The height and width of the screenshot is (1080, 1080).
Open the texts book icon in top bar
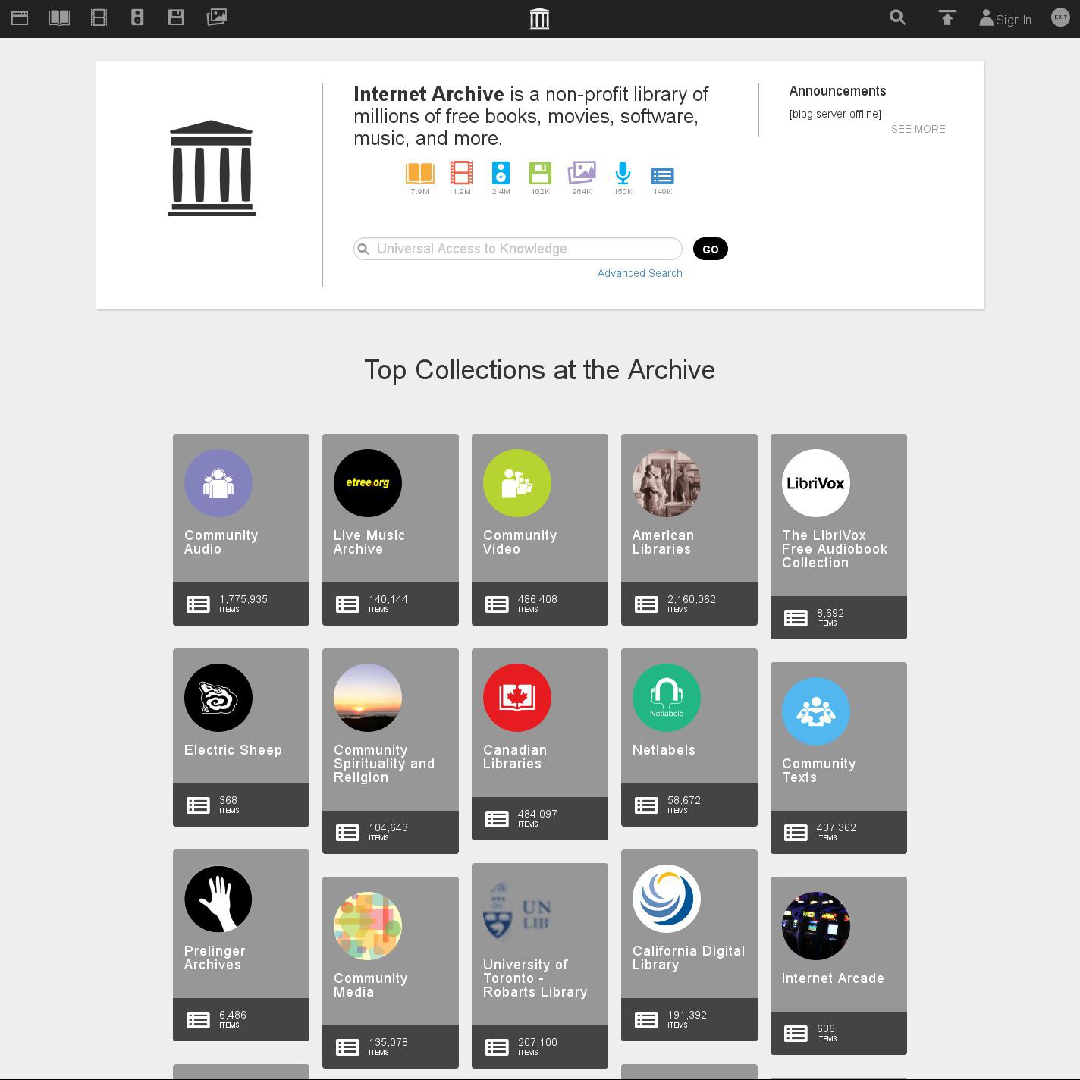click(x=59, y=17)
